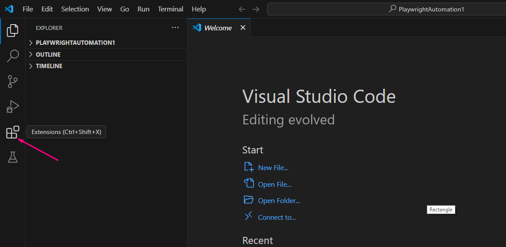506x247 pixels.
Task: Expand the OUTLINE section chevron
Action: coord(31,54)
